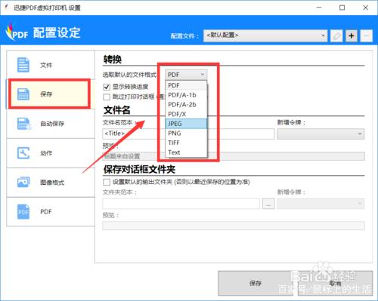Click the folder preview field under 预览
Image resolution: width=378 pixels, height=301 pixels.
[x=234, y=226]
